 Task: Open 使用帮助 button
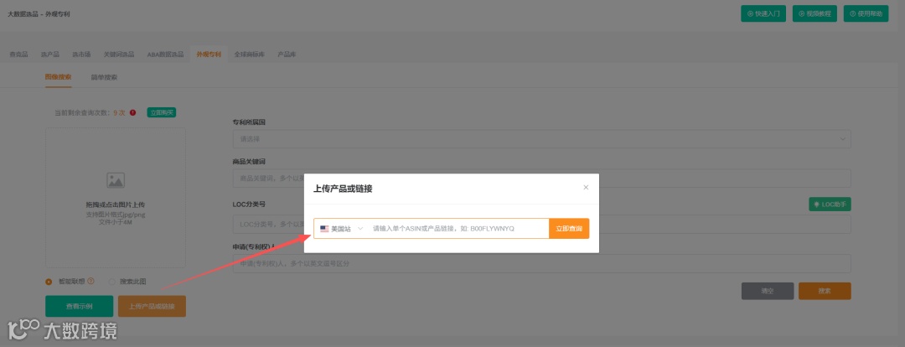(x=866, y=13)
